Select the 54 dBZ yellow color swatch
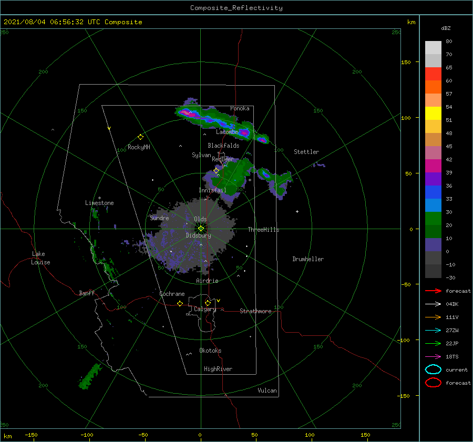The height and width of the screenshot is (442, 473). tap(433, 114)
